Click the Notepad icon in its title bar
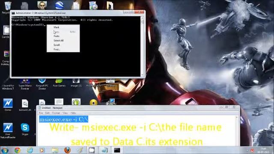The image size is (274, 154). tap(39, 108)
